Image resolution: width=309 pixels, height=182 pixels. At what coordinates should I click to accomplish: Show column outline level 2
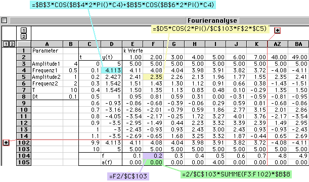point(24,36)
